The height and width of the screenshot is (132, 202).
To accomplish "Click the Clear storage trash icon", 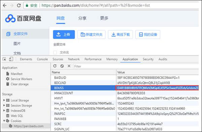I will 8,84.
